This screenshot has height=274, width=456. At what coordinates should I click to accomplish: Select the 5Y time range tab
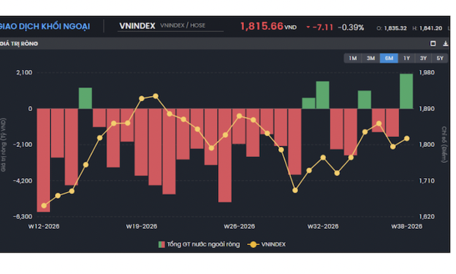pyautogui.click(x=440, y=59)
